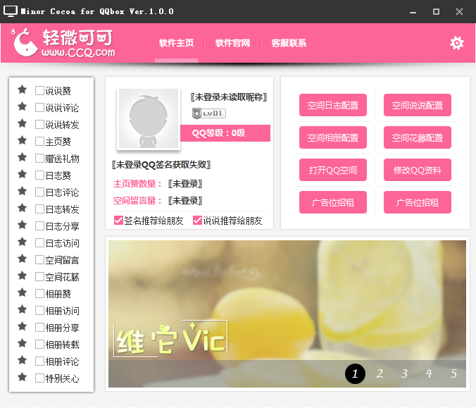Image resolution: width=476 pixels, height=408 pixels.
Task: Switch to the 软件主页 tab
Action: (x=176, y=43)
